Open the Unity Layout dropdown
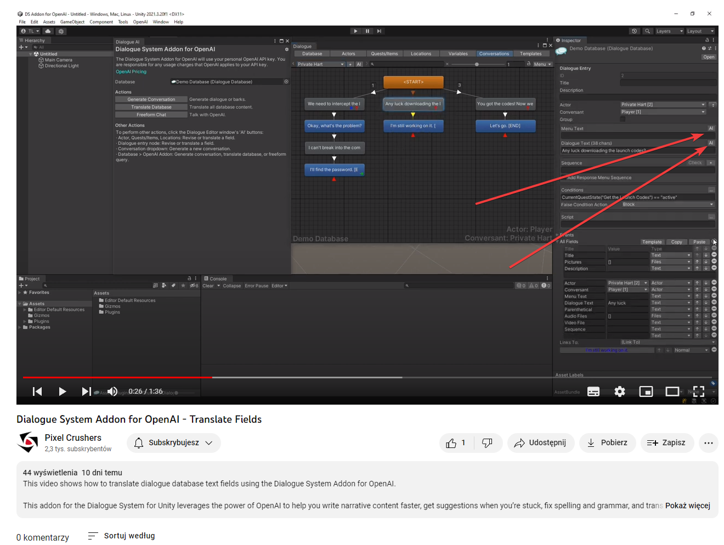Image resolution: width=724 pixels, height=545 pixels. (700, 31)
